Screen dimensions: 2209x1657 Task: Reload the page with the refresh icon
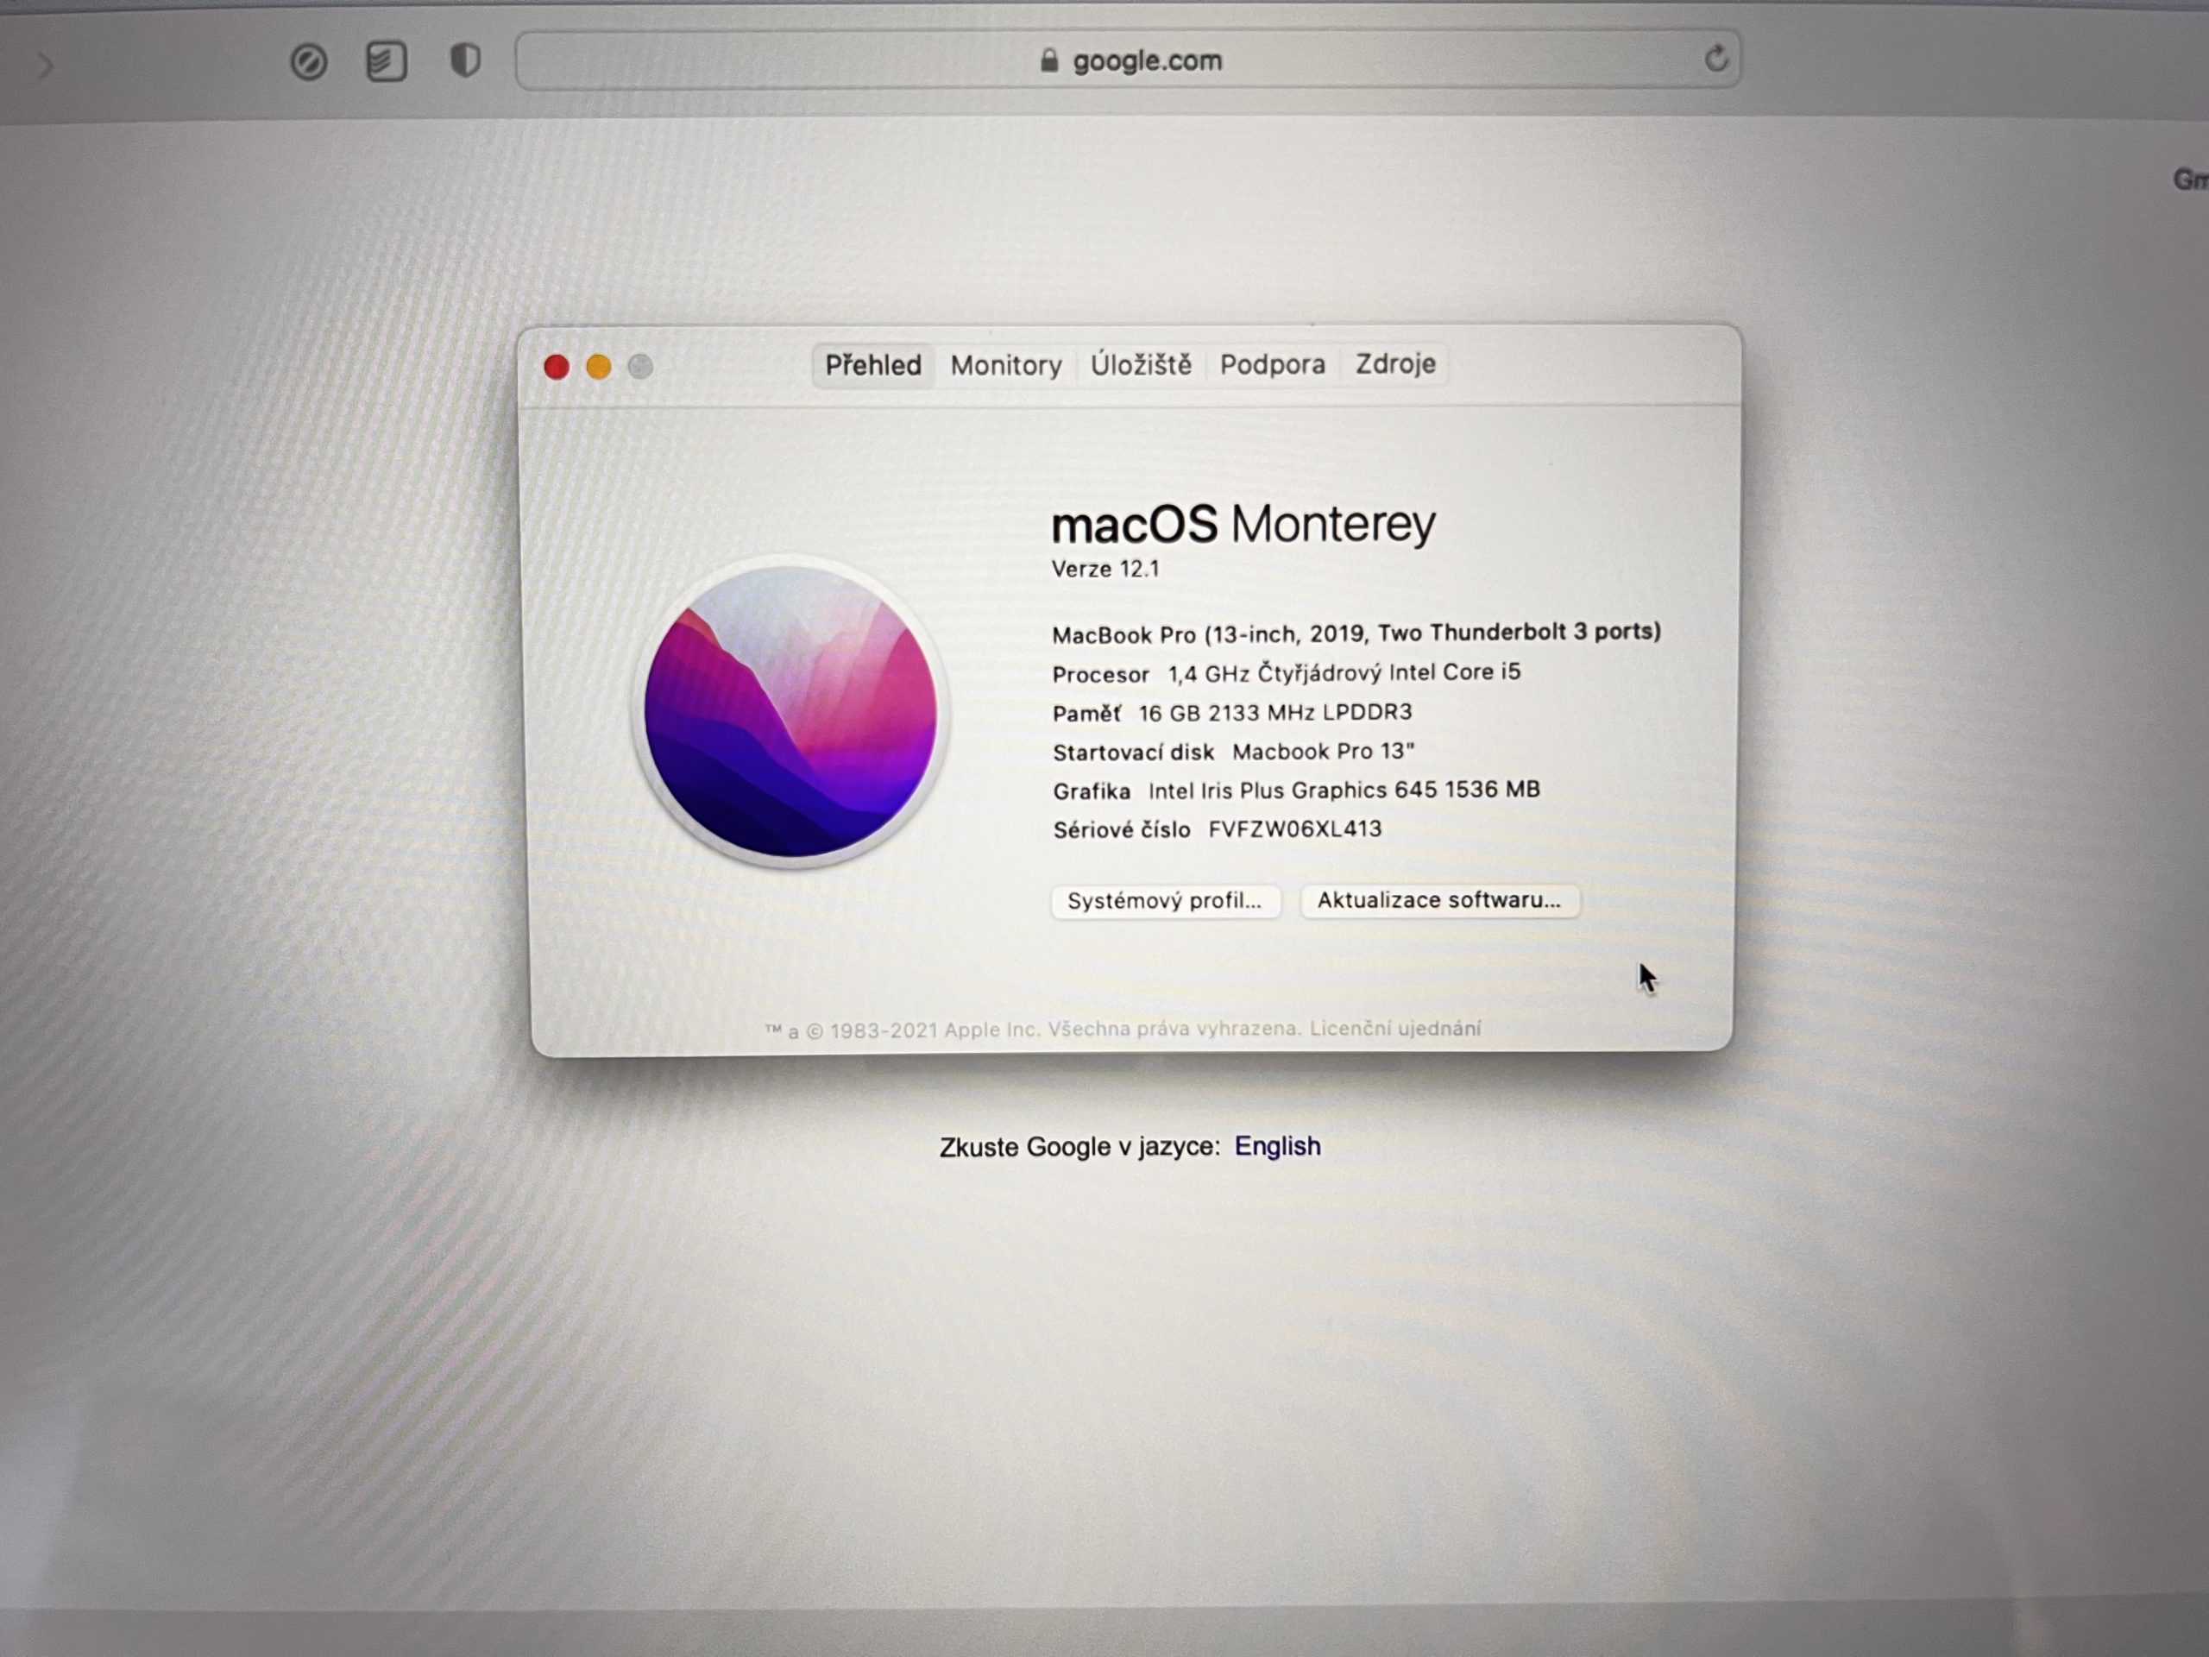(x=1715, y=59)
